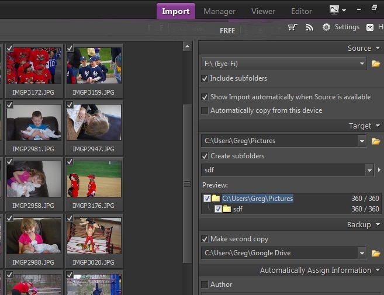Open the shopping cart icon
The width and height of the screenshot is (384, 295).
[x=292, y=27]
